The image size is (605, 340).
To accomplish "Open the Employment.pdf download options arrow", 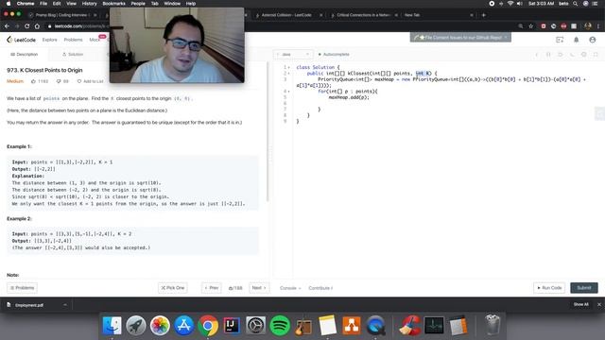I will coord(65,305).
